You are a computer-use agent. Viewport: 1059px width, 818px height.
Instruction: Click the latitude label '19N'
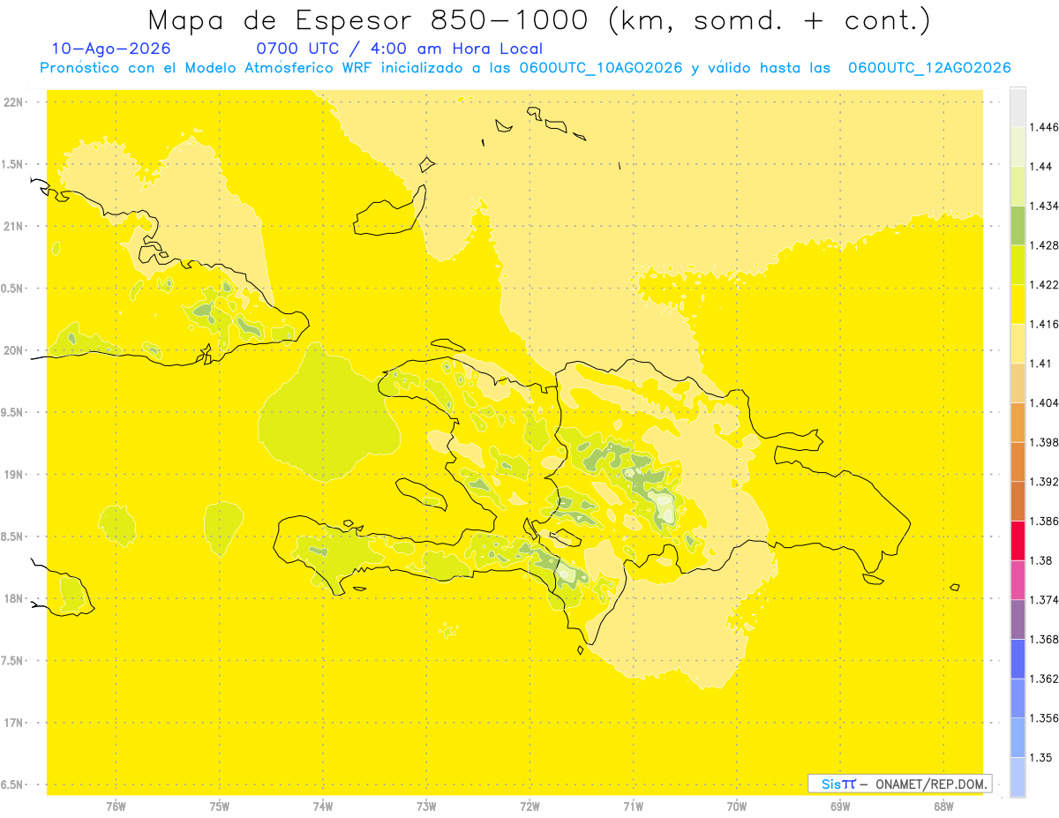[x=13, y=474]
